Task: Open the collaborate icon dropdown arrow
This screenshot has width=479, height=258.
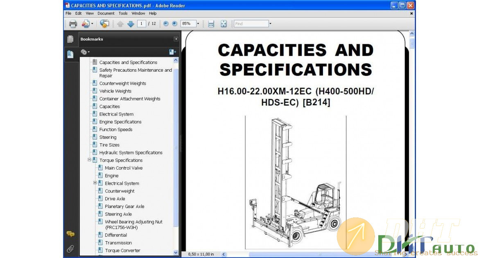Action: click(92, 24)
